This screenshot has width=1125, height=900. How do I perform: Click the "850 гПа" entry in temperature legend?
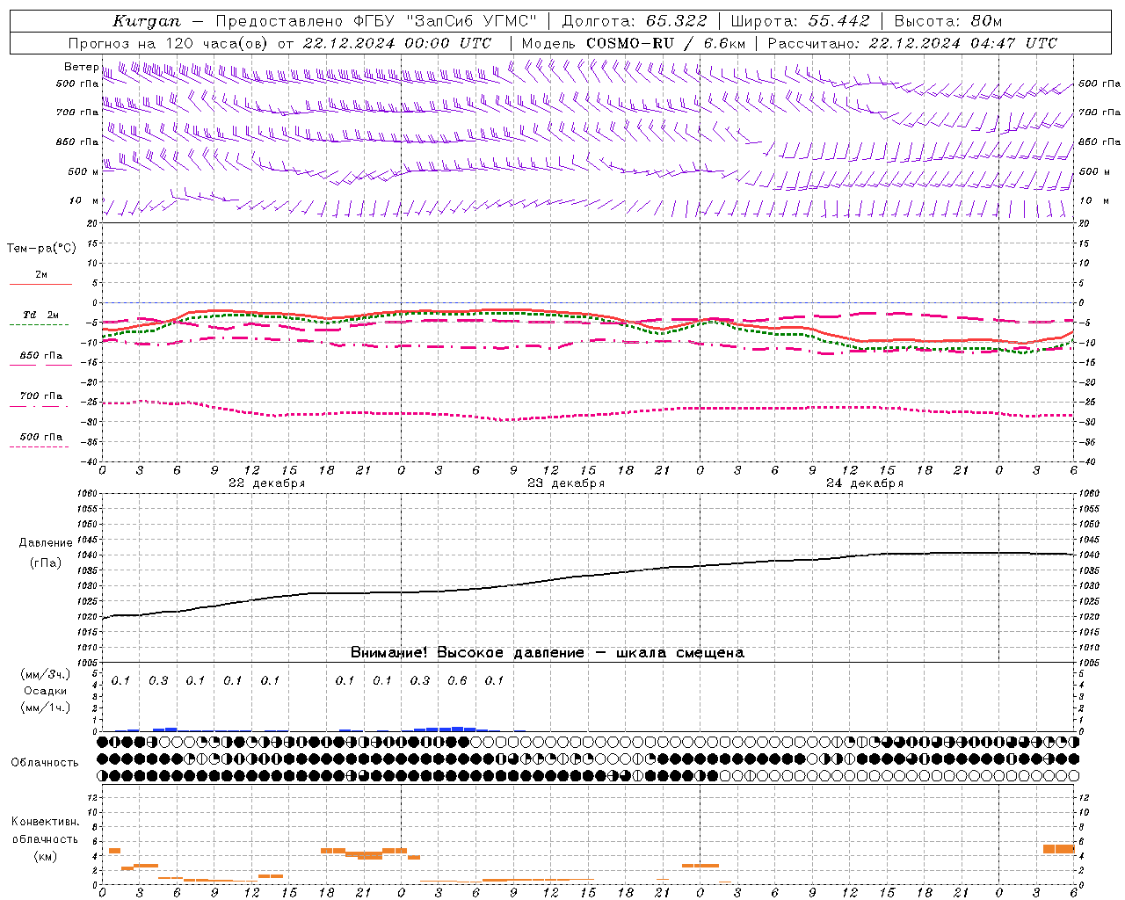click(x=41, y=356)
